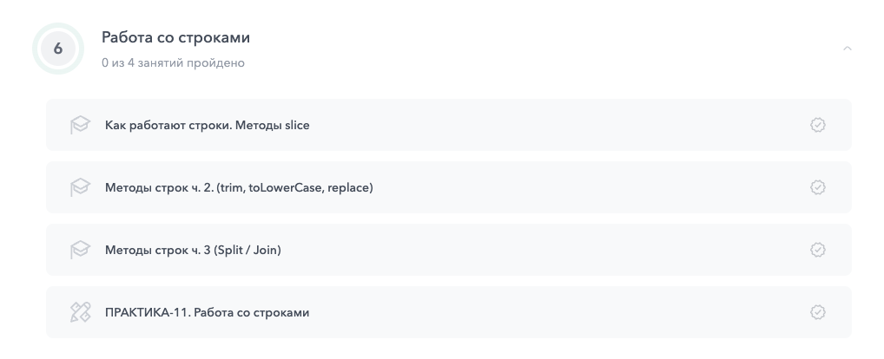Click empty middle area of slice lesson card
Screen dimensions: 884x359
click(x=556, y=125)
